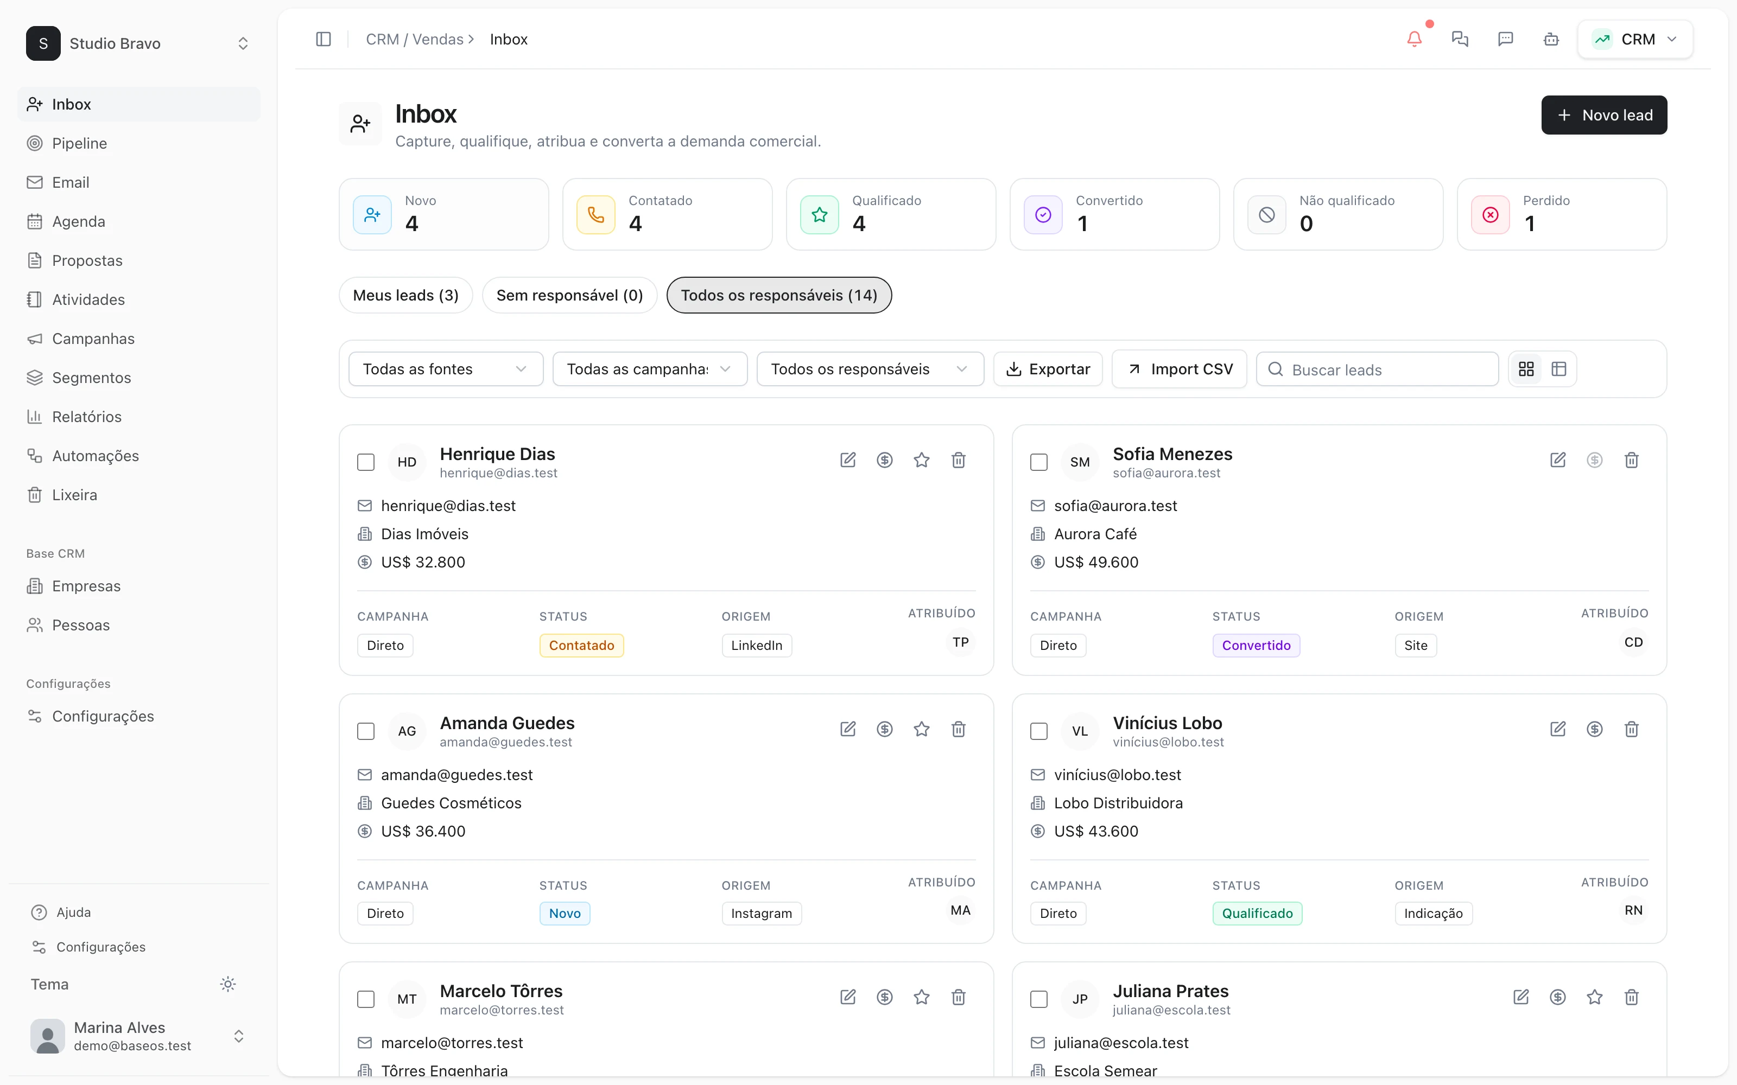Select the Vinícius Lobo checkbox

[1038, 731]
